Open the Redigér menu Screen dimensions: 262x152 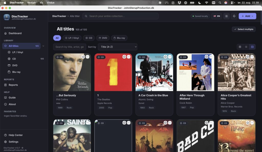(x=31, y=3)
